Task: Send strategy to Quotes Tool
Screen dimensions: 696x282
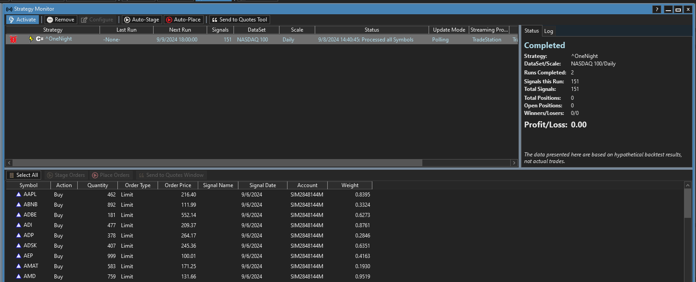Action: [x=239, y=20]
